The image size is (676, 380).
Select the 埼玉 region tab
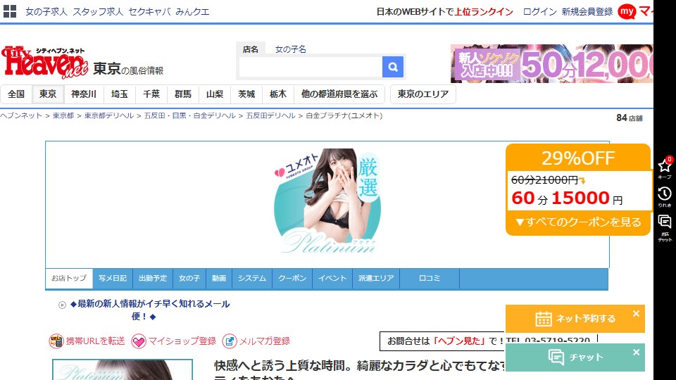(120, 94)
